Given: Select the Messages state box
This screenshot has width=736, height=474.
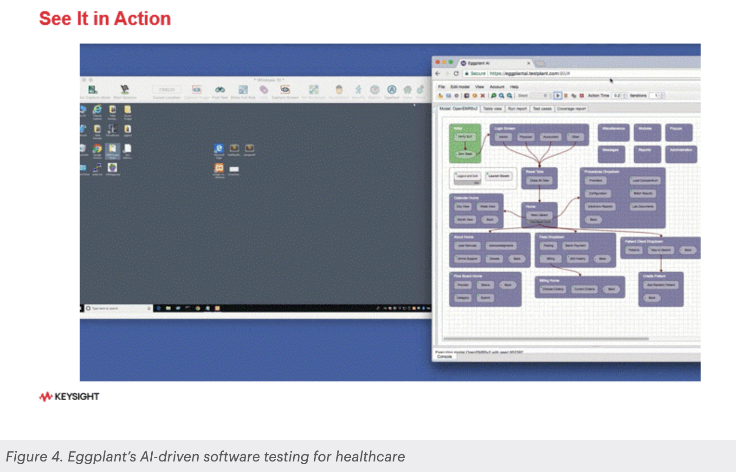Looking at the screenshot, I should [x=611, y=154].
